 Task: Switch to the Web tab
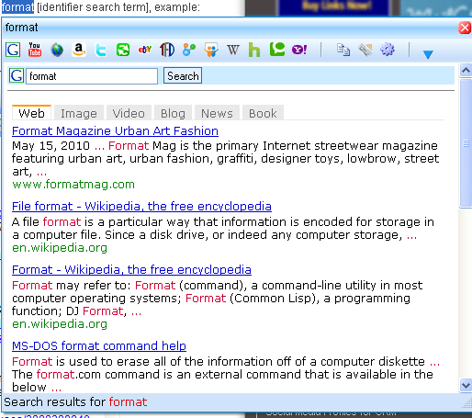pyautogui.click(x=31, y=113)
